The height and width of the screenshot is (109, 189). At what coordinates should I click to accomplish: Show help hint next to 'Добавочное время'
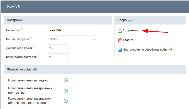click(x=34, y=47)
